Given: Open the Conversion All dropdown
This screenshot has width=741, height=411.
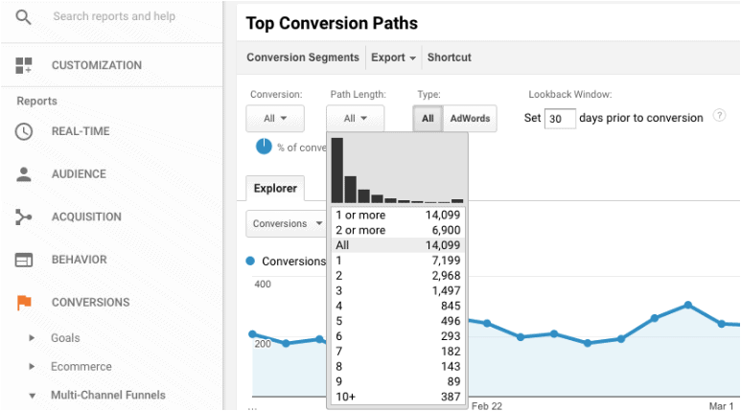Looking at the screenshot, I should pos(275,119).
